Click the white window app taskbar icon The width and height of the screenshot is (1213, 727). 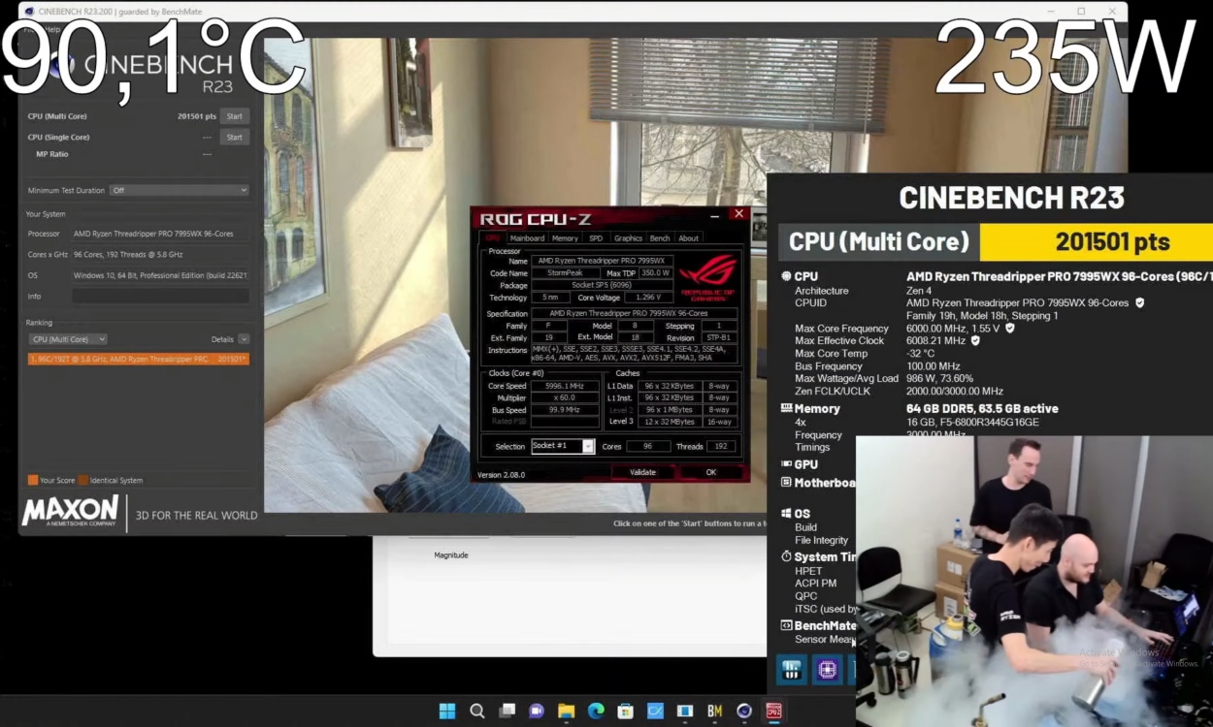pyautogui.click(x=685, y=711)
